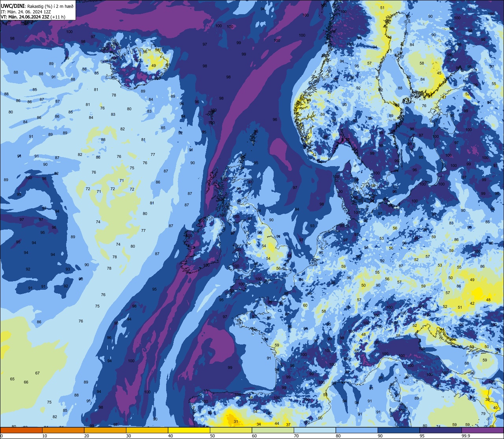The image size is (504, 439).
Task: Click the value 39 near the bottom-right corner
Action: tap(487, 400)
